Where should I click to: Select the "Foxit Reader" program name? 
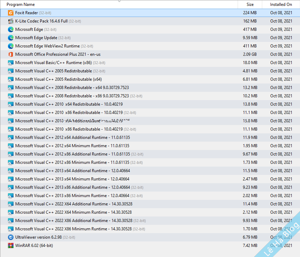26,13
